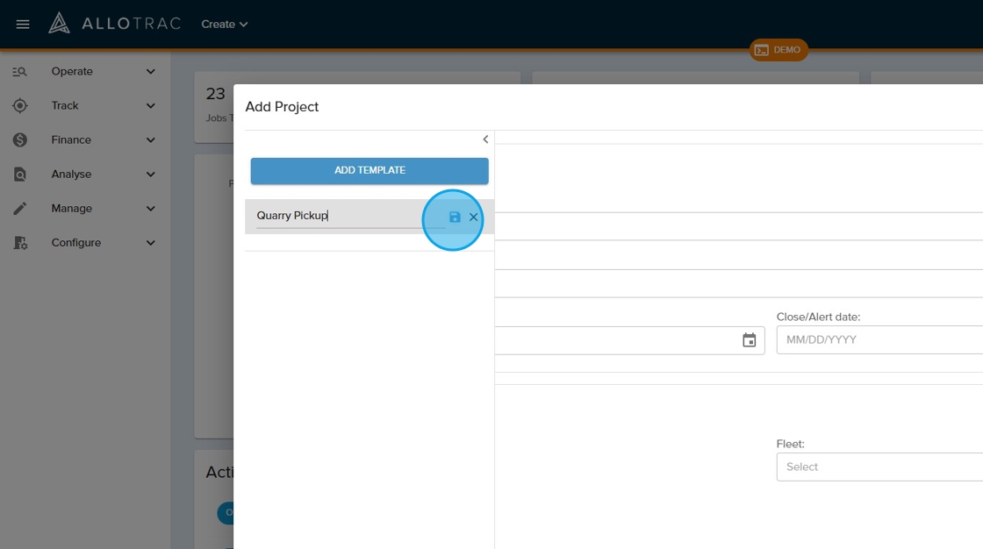Click the Configure building icon
983x549 pixels.
(x=20, y=243)
